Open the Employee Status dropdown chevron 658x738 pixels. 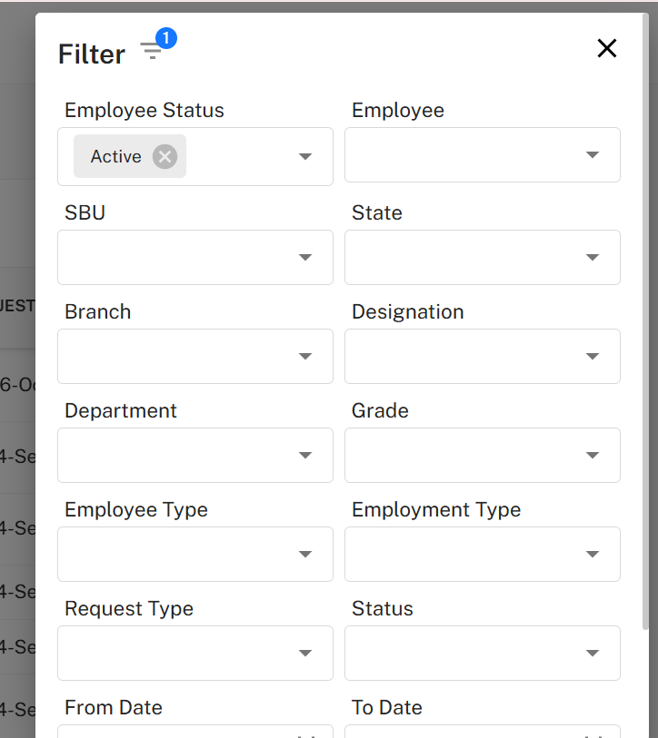[305, 156]
